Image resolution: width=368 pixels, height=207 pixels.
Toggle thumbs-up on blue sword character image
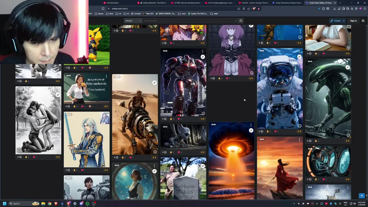point(75,170)
